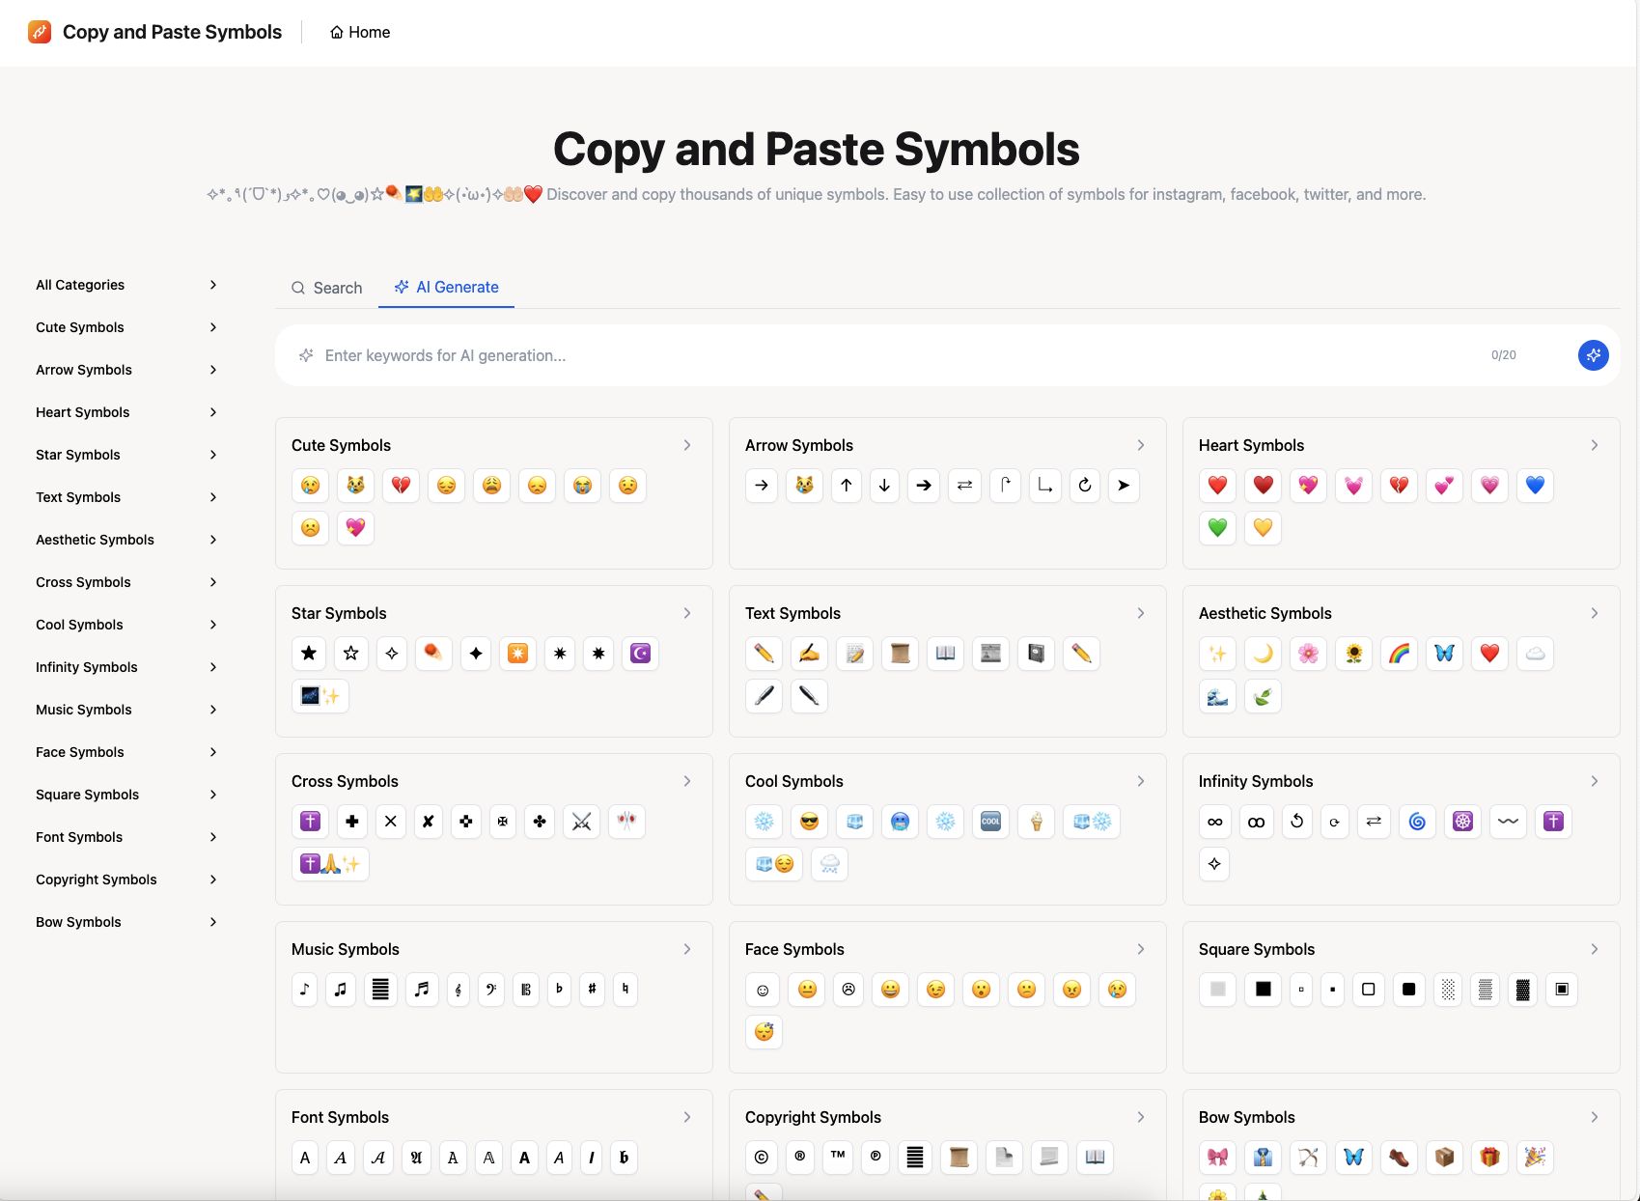Copy the snowflake in Cool Symbols
This screenshot has width=1640, height=1201.
tap(764, 822)
